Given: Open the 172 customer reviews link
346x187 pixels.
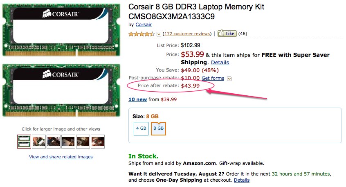Looking at the screenshot, I should coord(187,34).
